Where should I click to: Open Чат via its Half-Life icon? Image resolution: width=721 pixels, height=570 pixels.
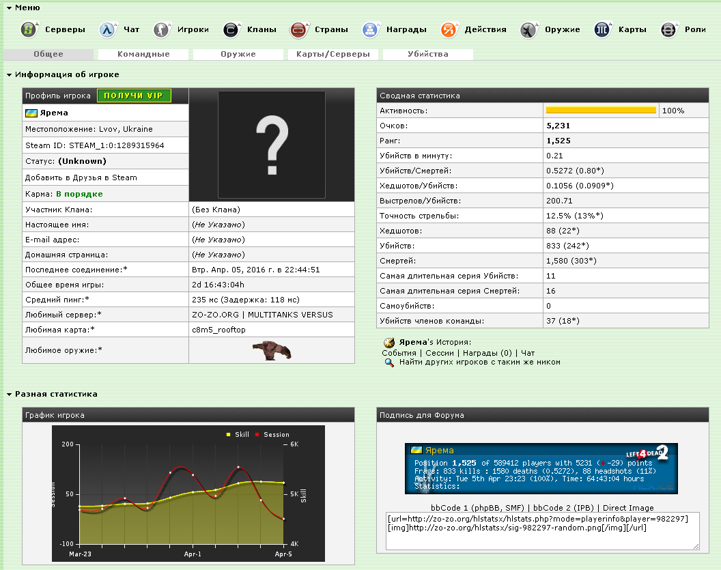tap(107, 29)
